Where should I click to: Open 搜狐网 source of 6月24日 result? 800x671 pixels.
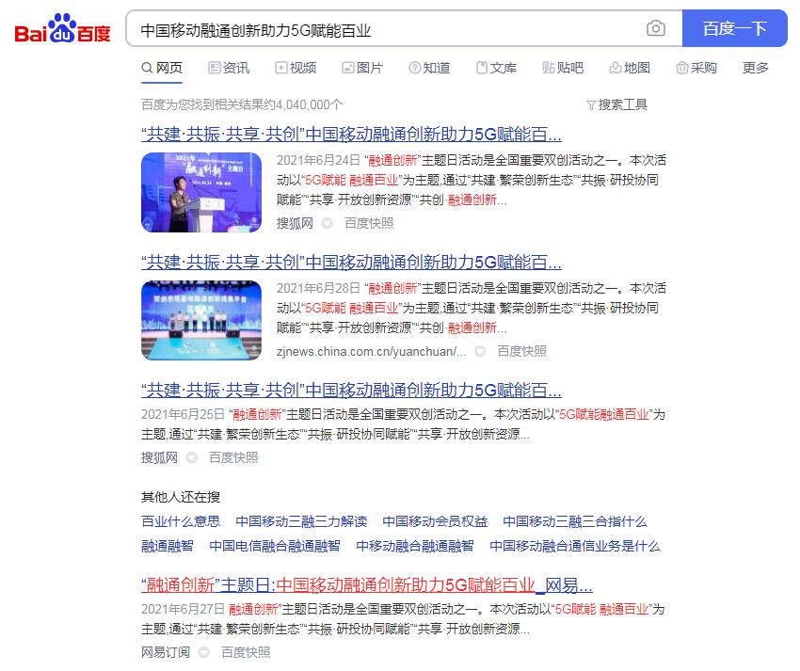coord(295,223)
